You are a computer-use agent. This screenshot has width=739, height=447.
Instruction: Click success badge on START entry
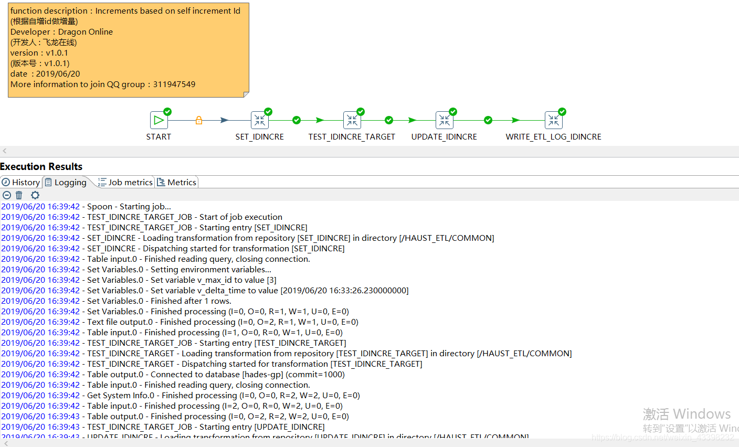click(167, 111)
